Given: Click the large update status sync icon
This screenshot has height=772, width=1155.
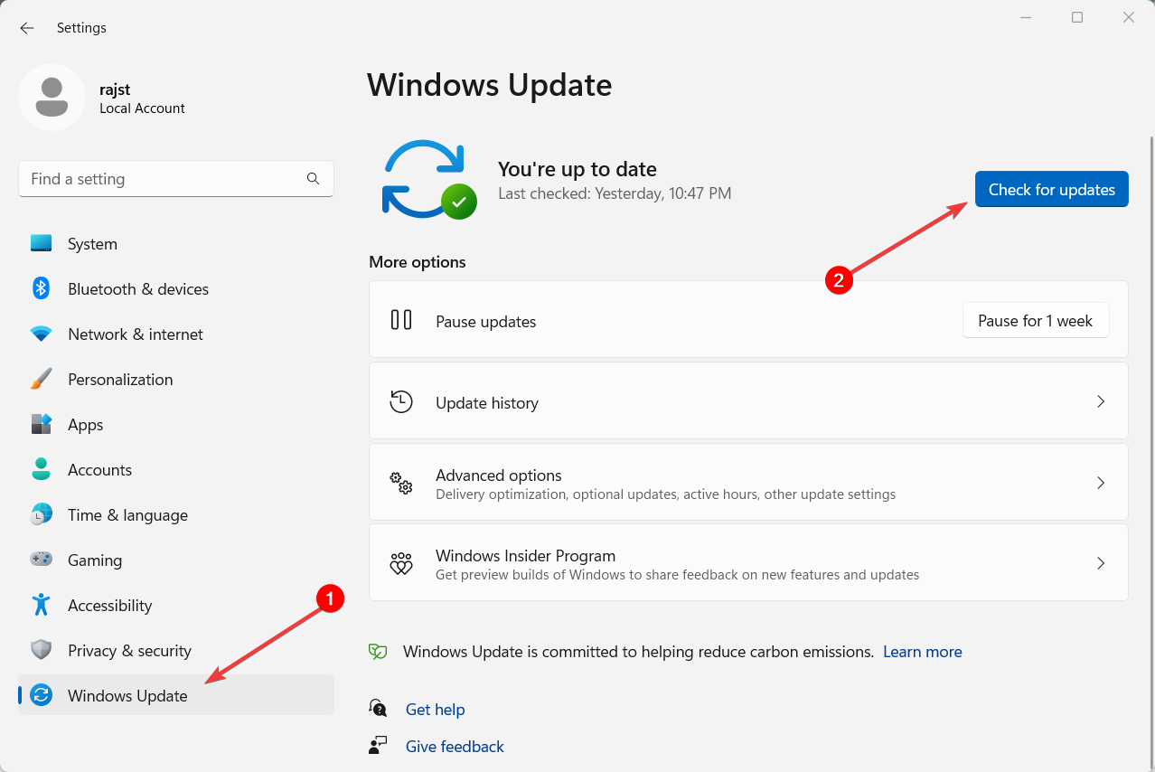Looking at the screenshot, I should 429,179.
